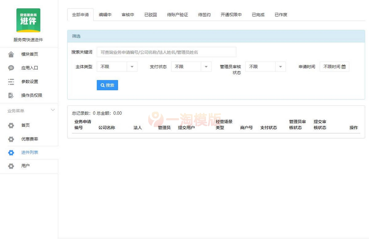Open the 筛选 panel link
This screenshot has height=239, width=369.
[x=76, y=36]
